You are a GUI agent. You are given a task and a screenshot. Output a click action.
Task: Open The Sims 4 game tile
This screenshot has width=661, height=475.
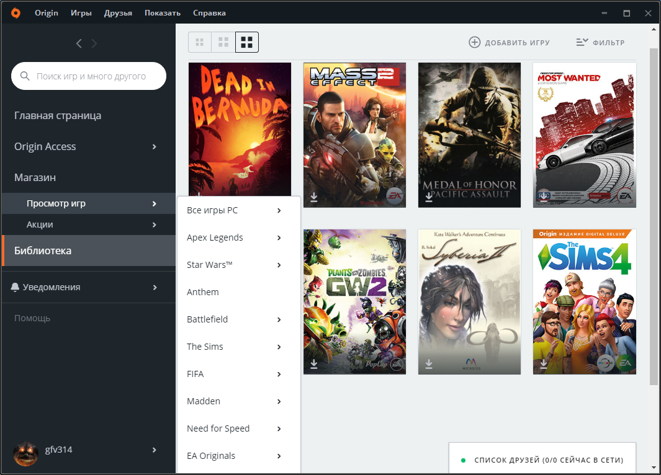pyautogui.click(x=584, y=302)
